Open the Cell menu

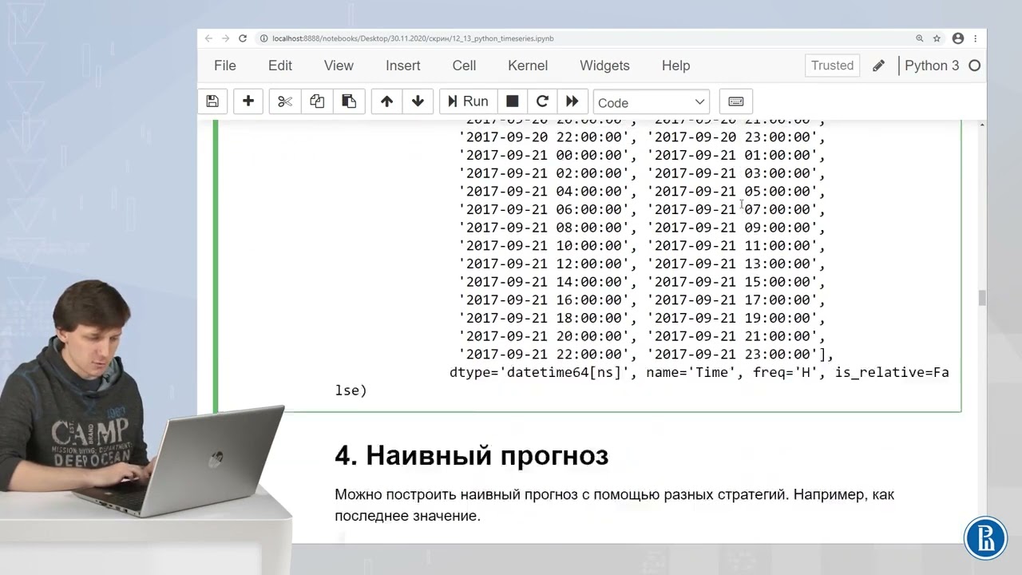464,65
